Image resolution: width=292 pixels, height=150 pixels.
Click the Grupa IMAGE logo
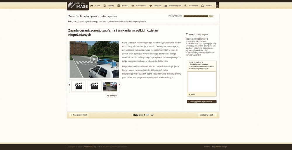78,5
